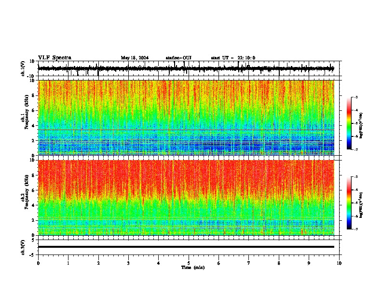Click the "3" tick on the time axis
Screen dimensions: 382x295
128,263
